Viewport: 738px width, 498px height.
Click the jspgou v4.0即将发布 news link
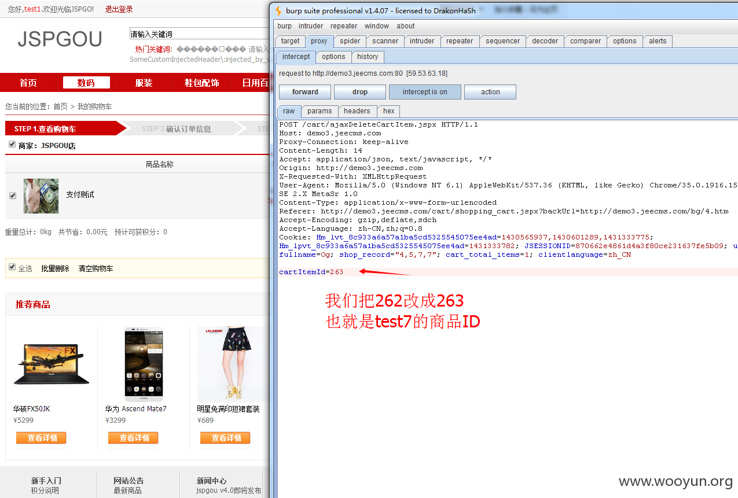pos(229,490)
